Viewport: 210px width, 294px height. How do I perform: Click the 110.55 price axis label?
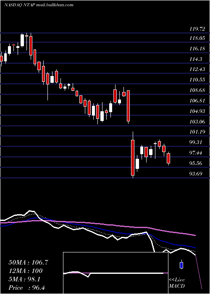[x=197, y=80]
